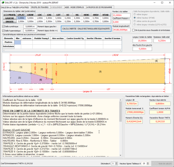Select GAUCHE LPLAT cell 2,000m
This screenshot has width=174, height=167.
21,18
